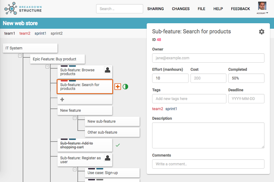
Task: Click the plus node to add a sub-feature
Action: pyautogui.click(x=62, y=99)
